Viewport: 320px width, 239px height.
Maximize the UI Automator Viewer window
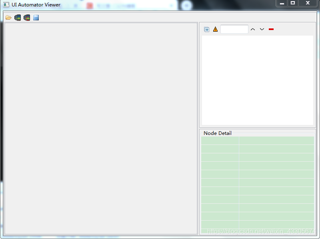293,3
